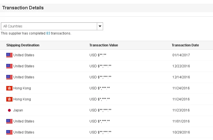
Task: Open the All Countries dropdown arrow
Action: pos(100,26)
